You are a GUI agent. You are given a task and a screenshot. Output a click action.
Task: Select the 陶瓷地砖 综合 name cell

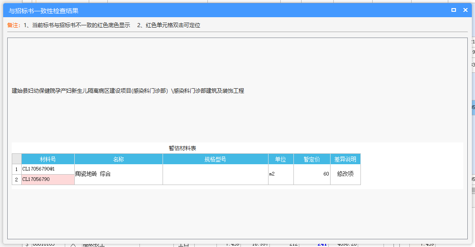(x=119, y=174)
